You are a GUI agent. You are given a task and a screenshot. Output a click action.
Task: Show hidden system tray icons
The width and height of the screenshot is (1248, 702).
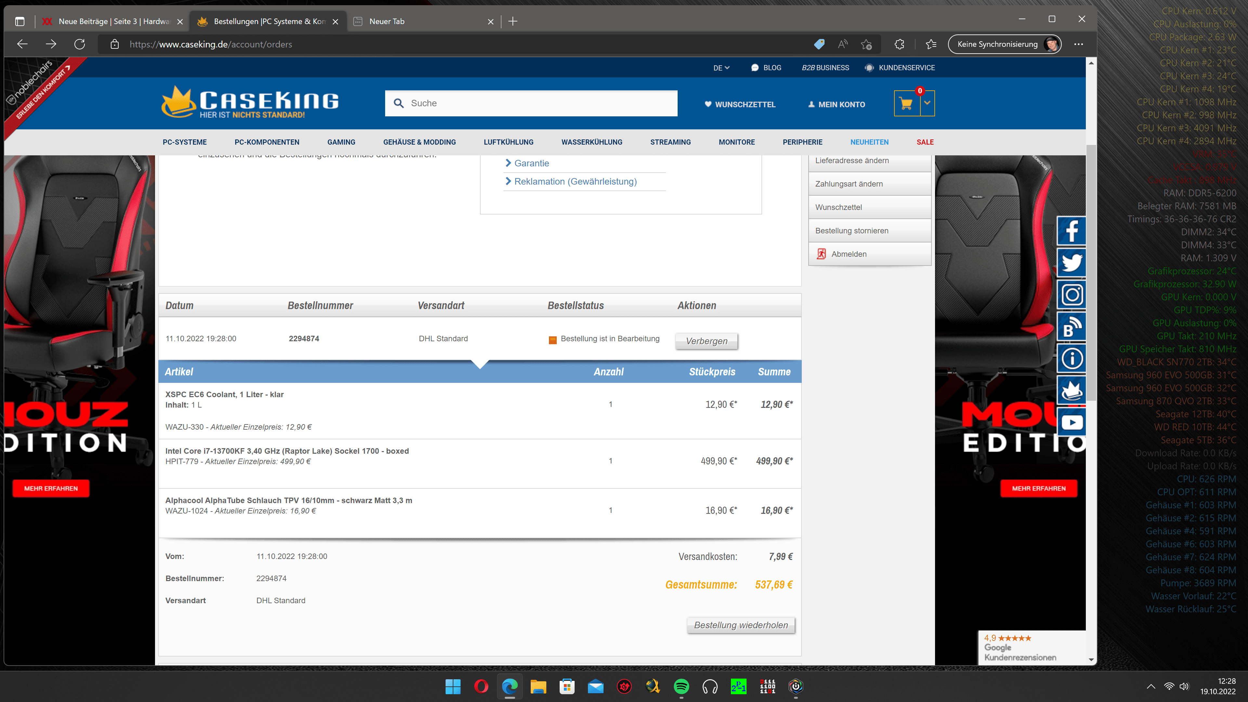pyautogui.click(x=1151, y=686)
